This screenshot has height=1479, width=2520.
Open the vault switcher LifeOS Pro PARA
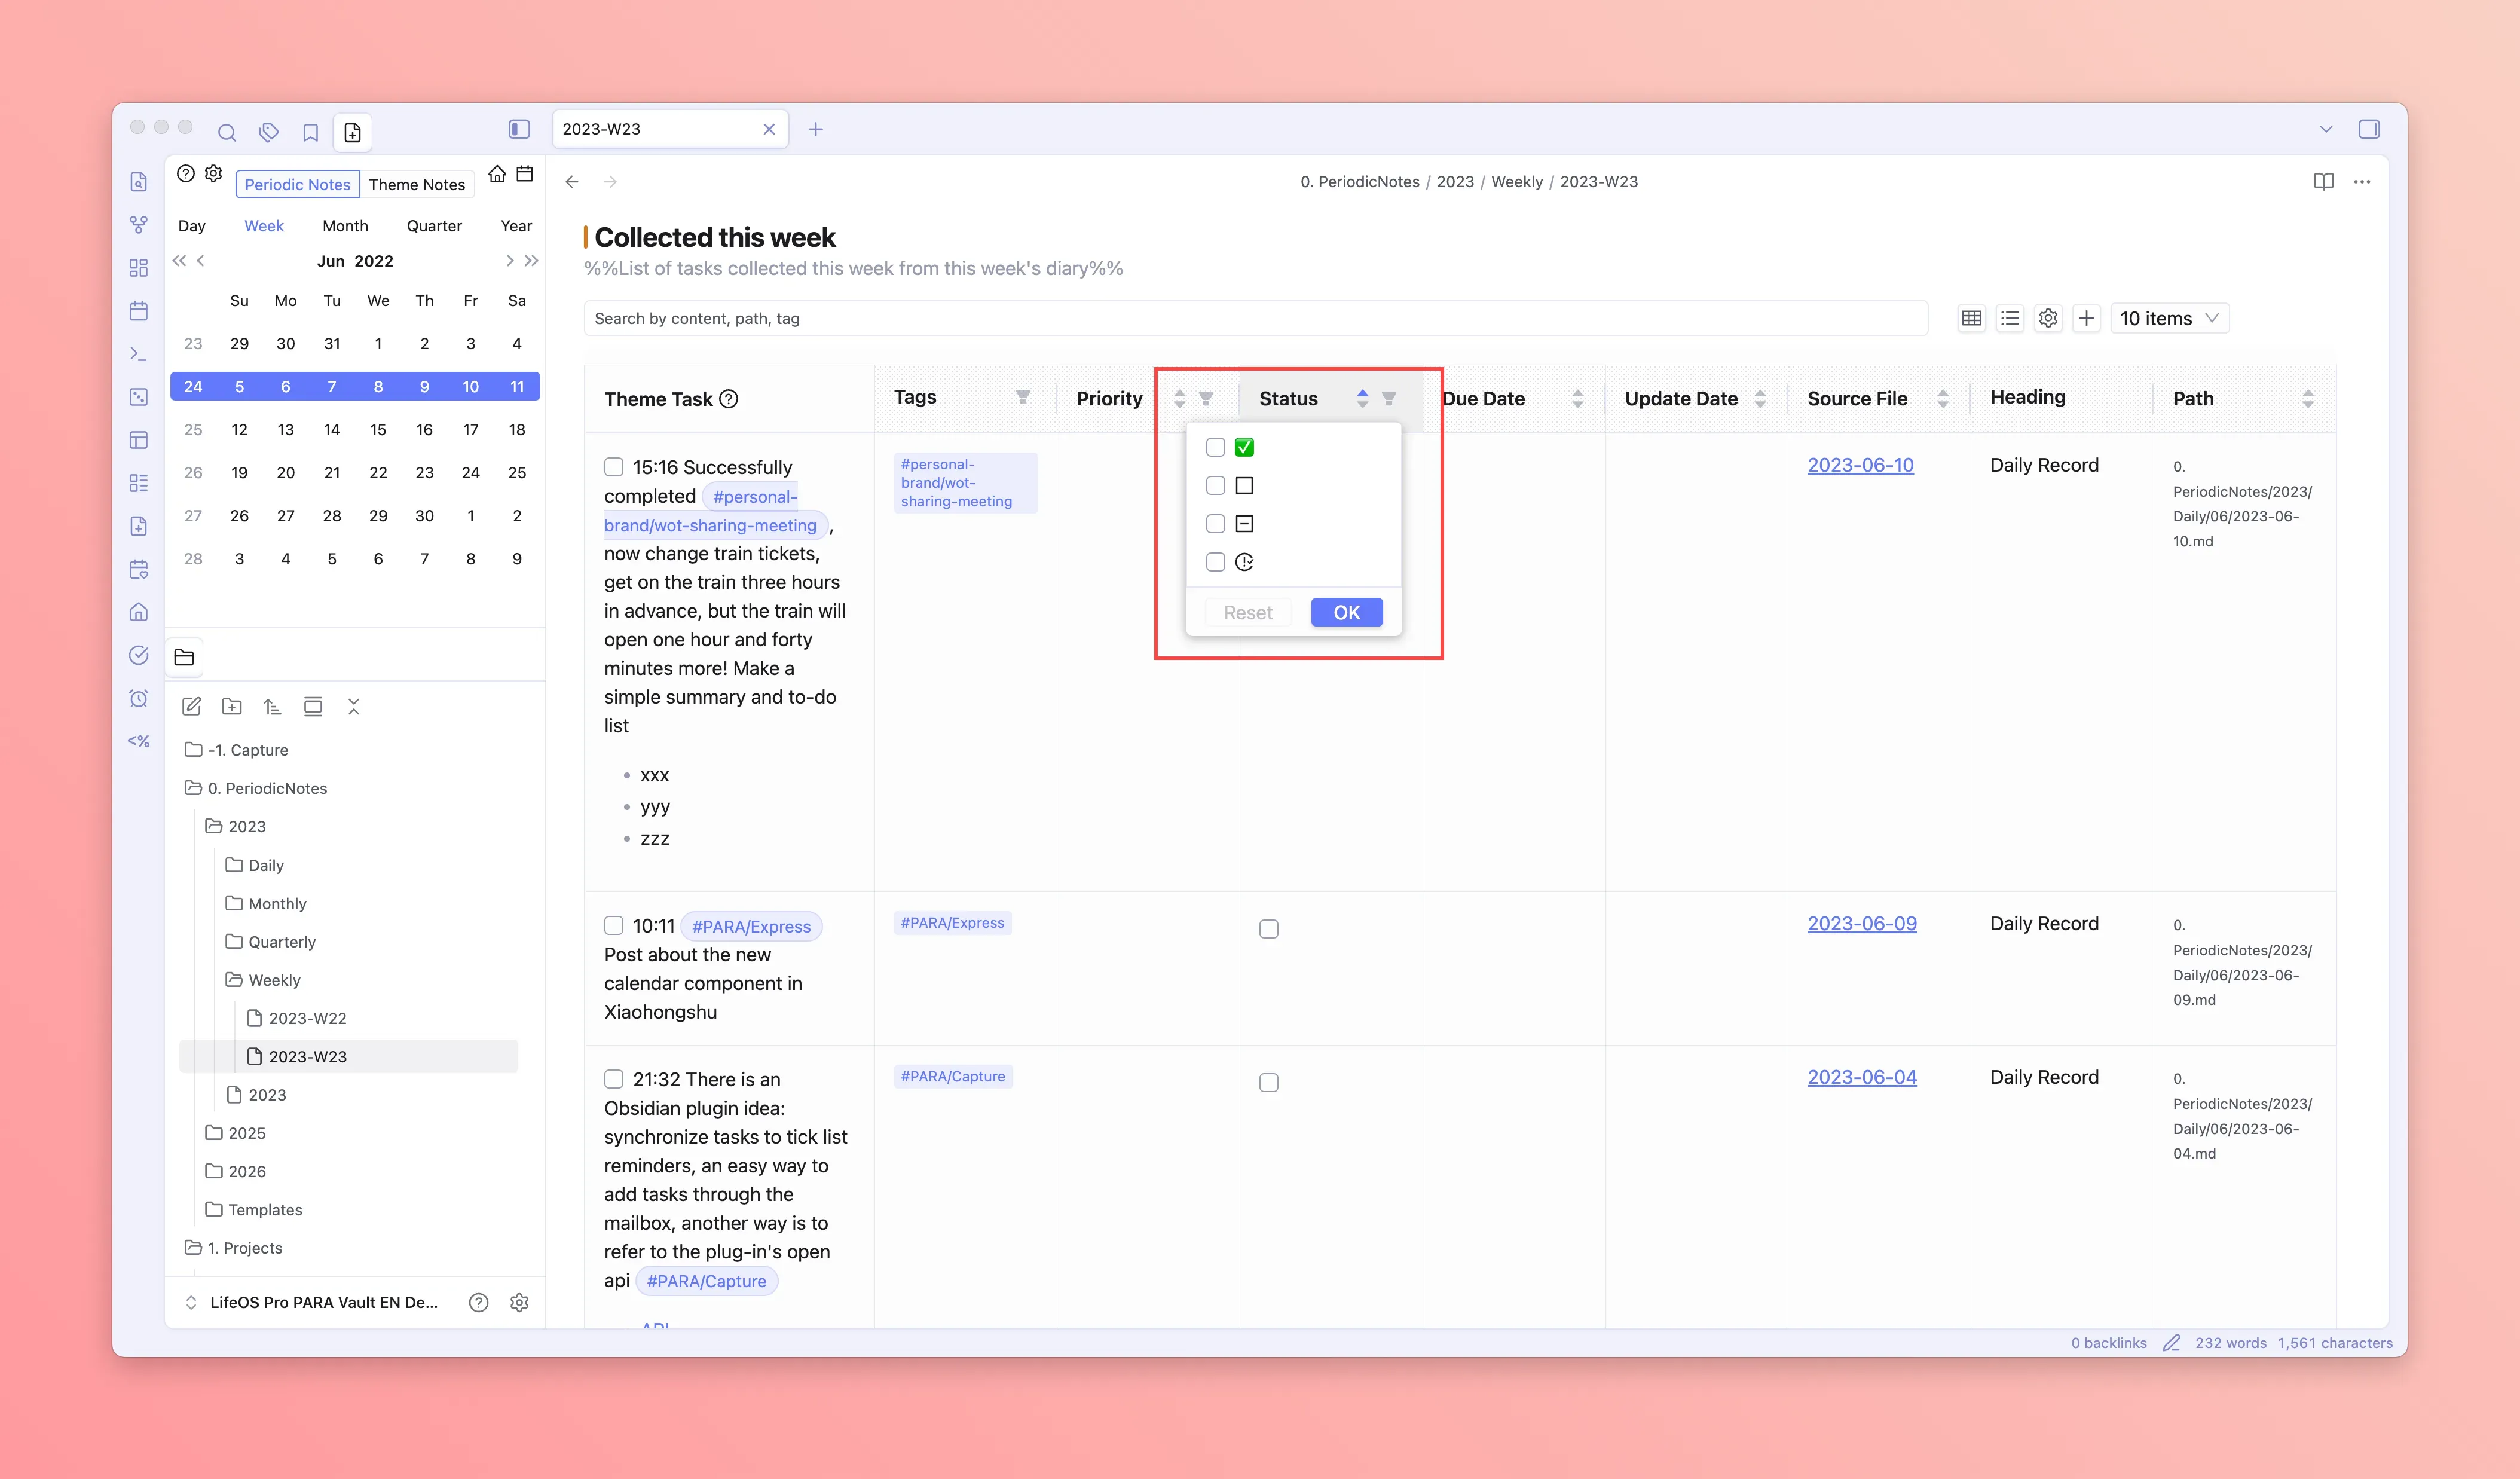[322, 1302]
